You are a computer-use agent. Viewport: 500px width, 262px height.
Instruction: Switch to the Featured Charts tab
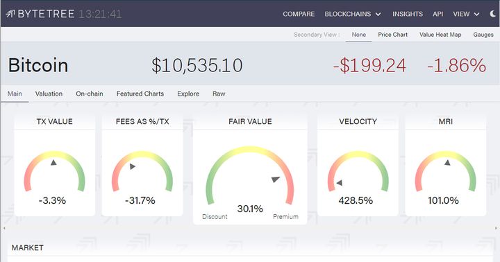tap(140, 94)
